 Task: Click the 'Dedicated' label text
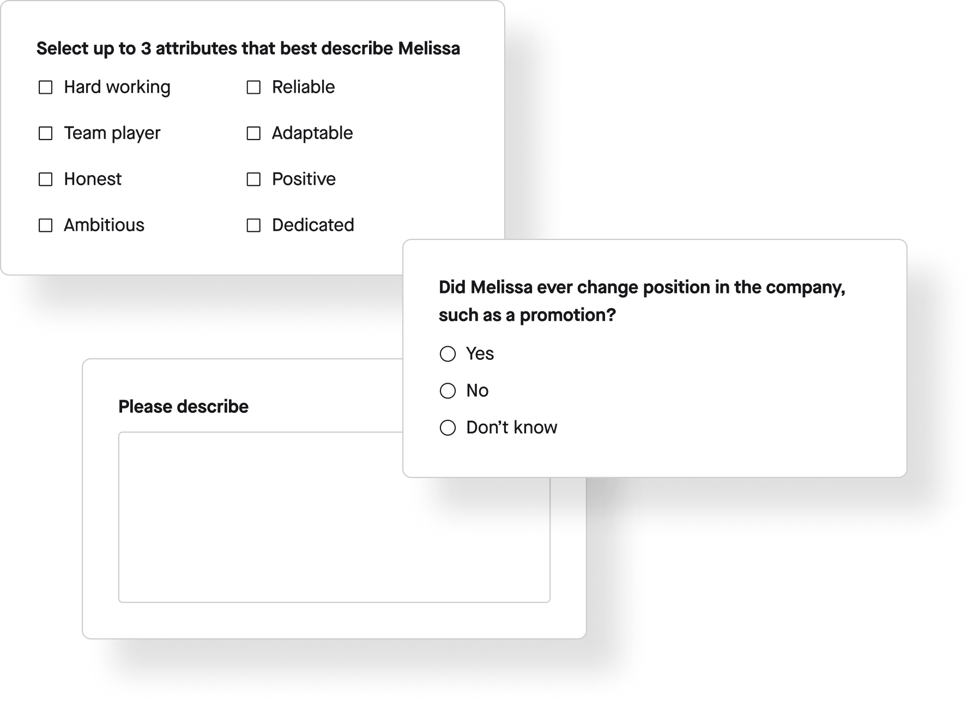pos(312,225)
